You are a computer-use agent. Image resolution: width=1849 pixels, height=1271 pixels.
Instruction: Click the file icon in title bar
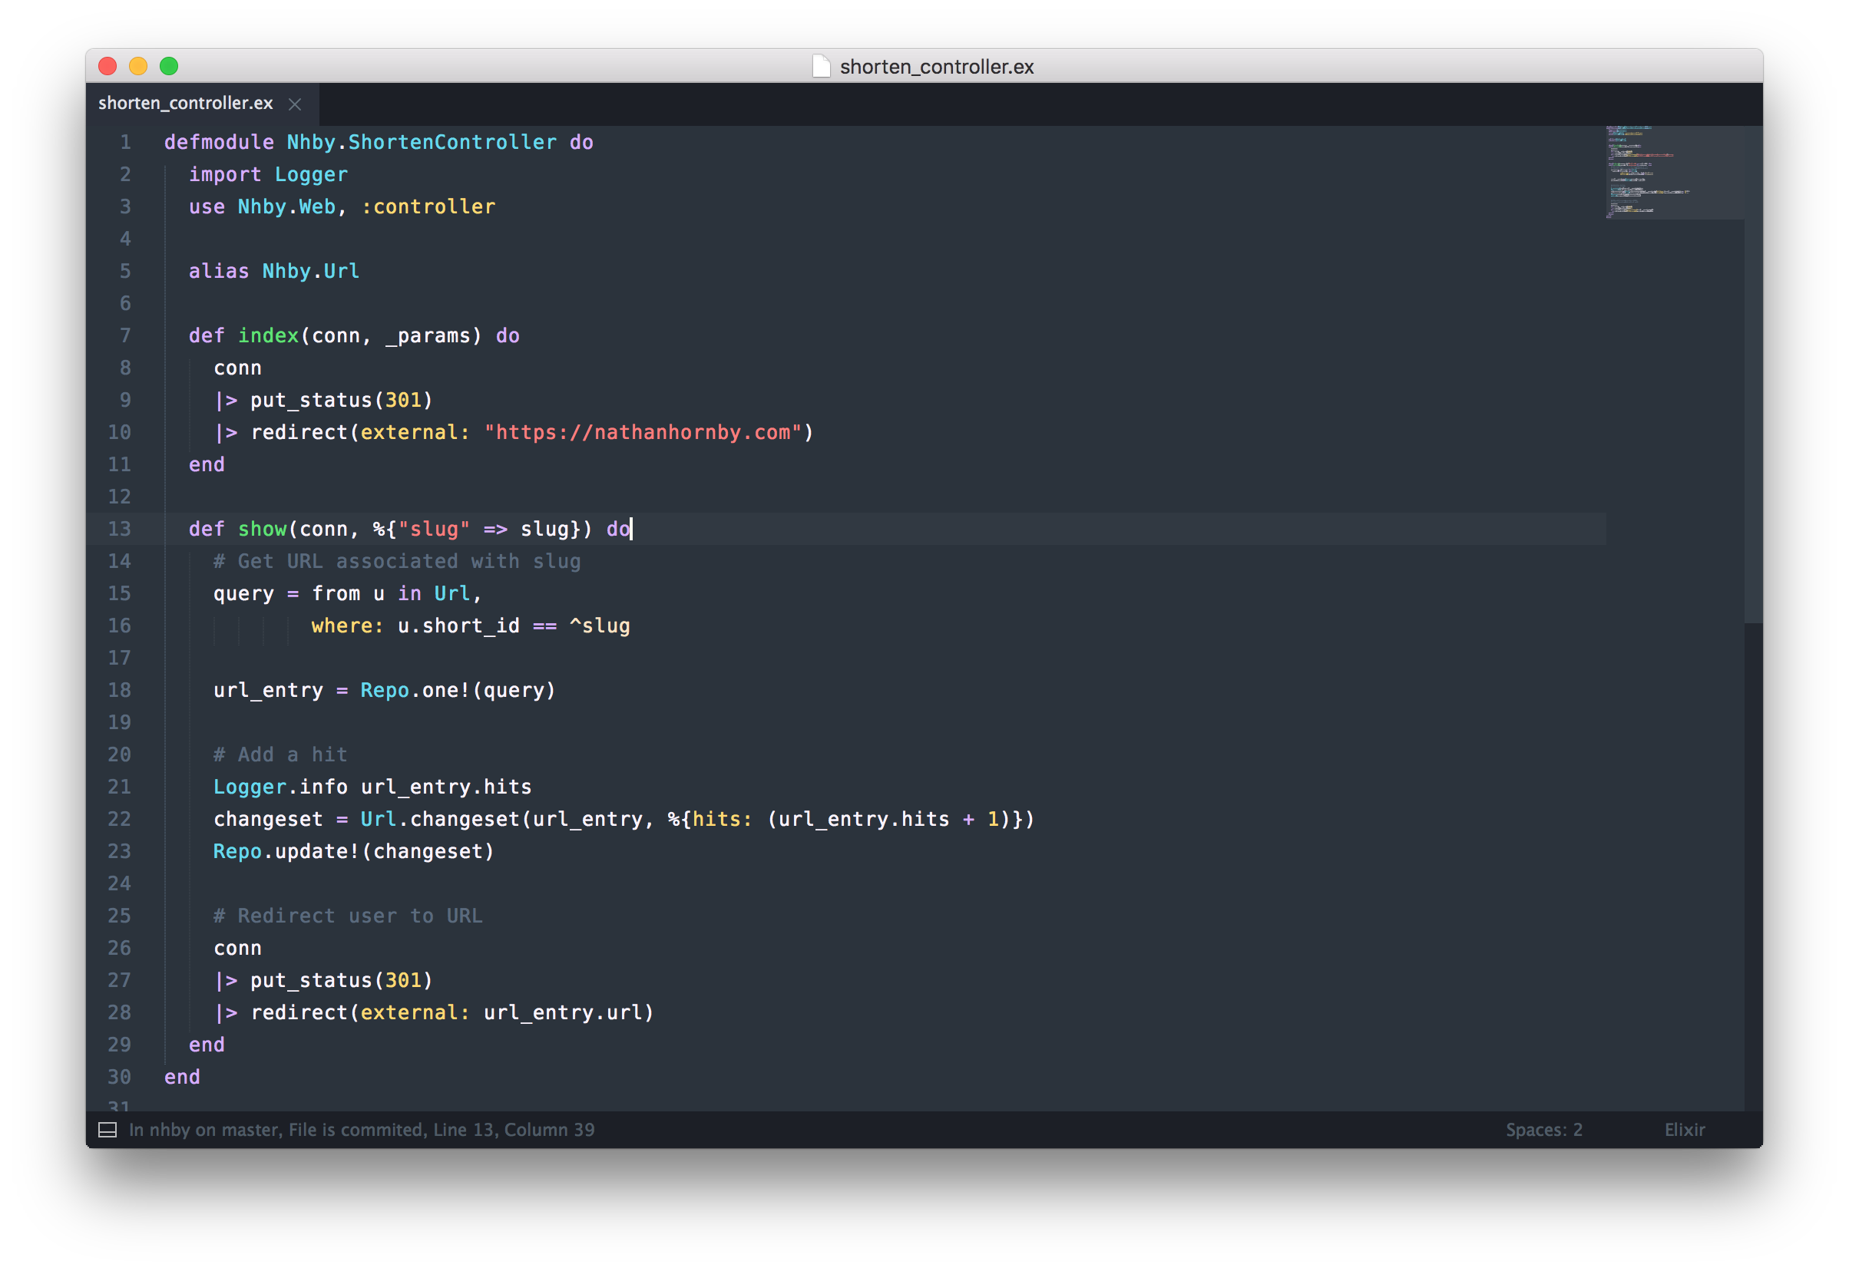(821, 66)
